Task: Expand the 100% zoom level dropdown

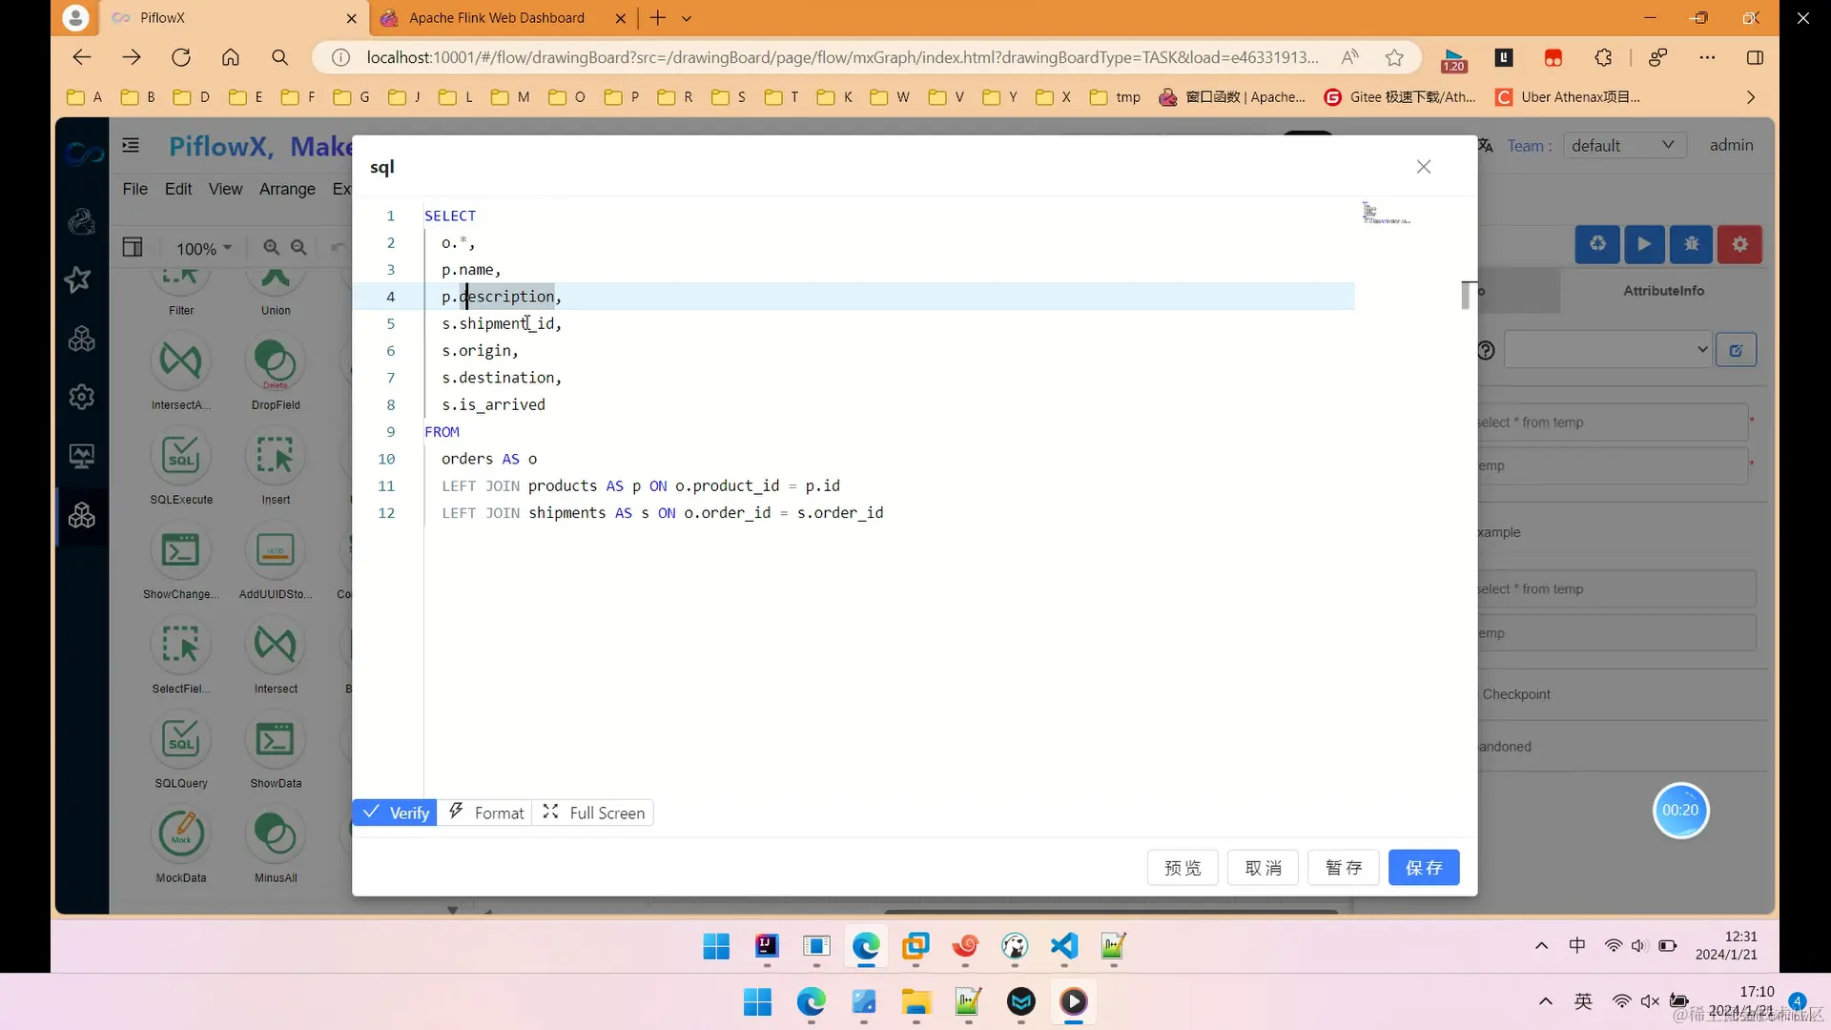Action: (x=203, y=248)
